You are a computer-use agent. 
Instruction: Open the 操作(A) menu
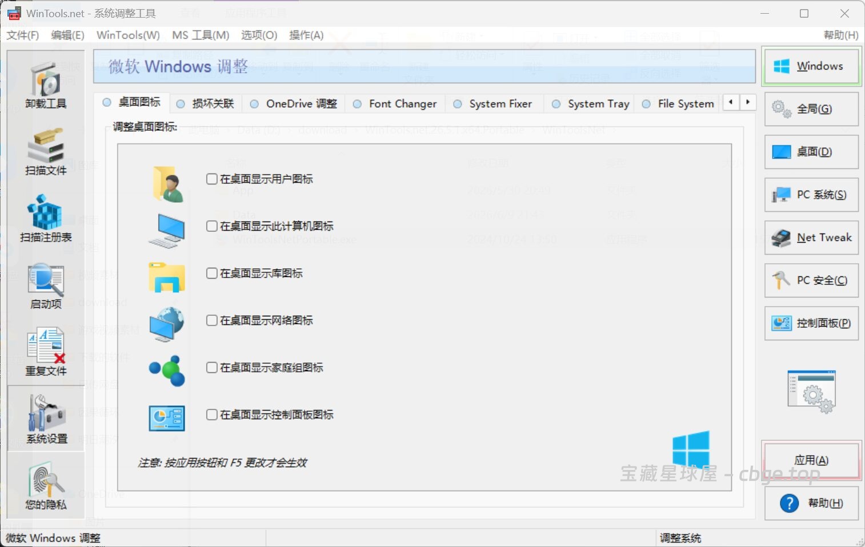[x=306, y=35]
